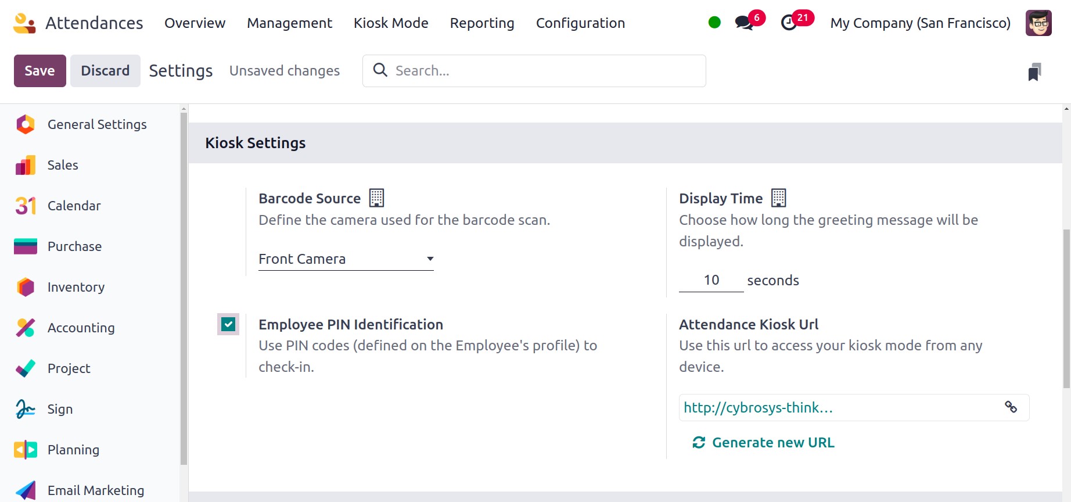Viewport: 1071px width, 502px height.
Task: Uncheck Employee PIN Identification checkbox
Action: [228, 324]
